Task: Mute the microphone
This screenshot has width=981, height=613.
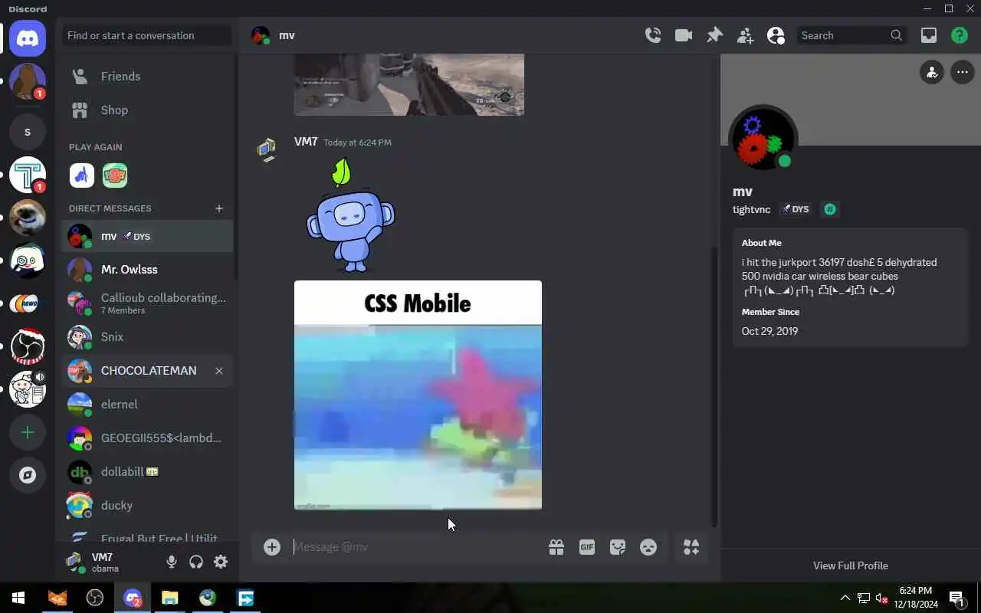Action: point(172,562)
